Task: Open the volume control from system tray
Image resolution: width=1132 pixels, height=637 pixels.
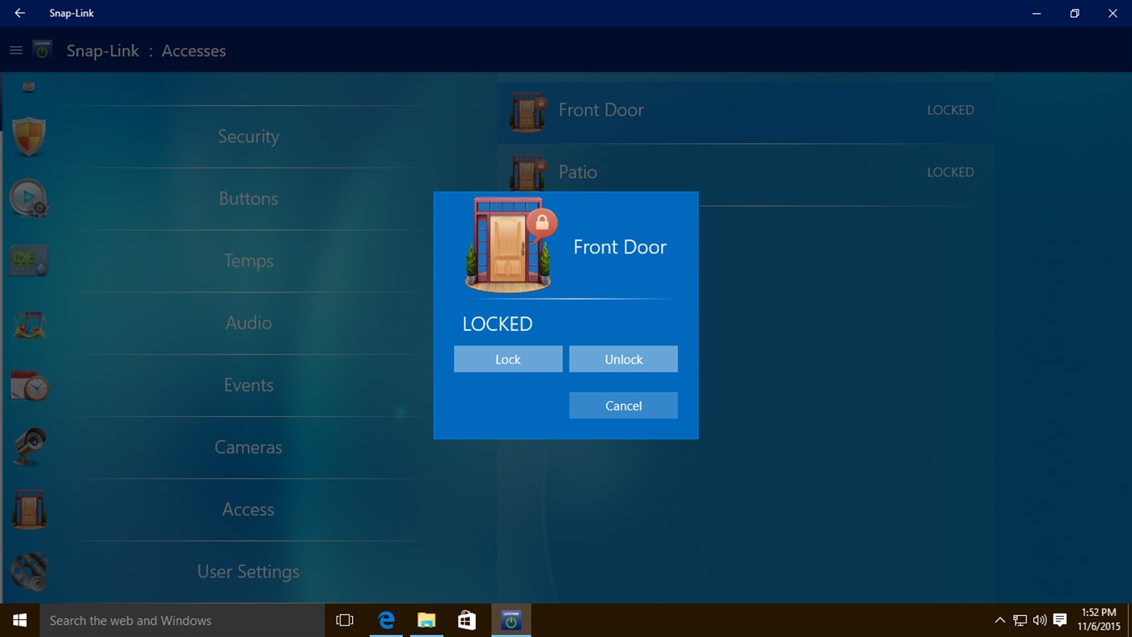Action: click(1040, 620)
